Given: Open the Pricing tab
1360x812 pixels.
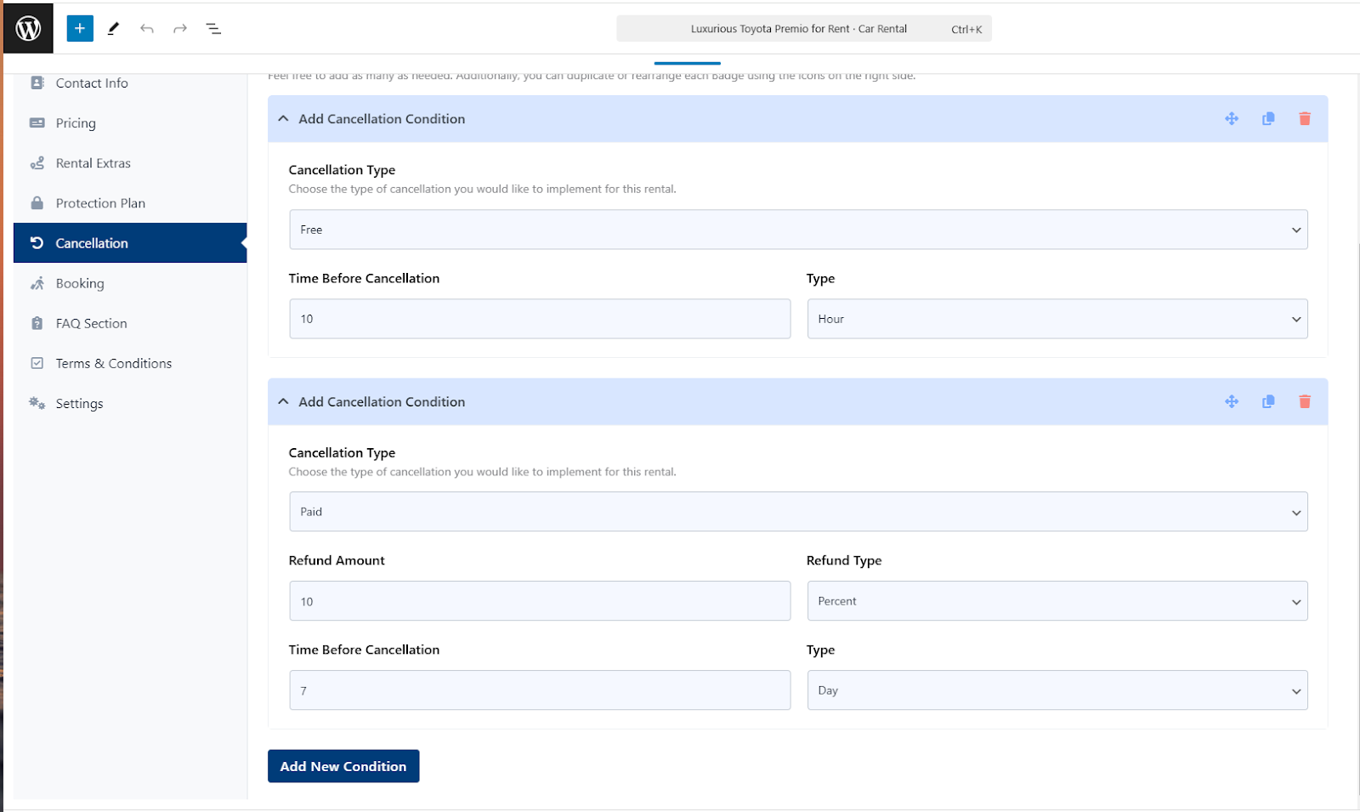Looking at the screenshot, I should [x=130, y=122].
